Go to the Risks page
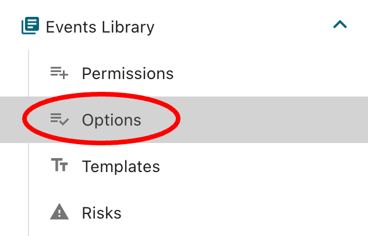Screen dimensions: 368x236 pos(101,213)
